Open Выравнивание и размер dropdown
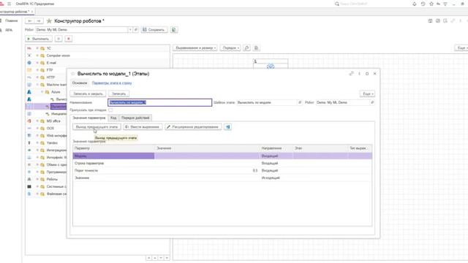 (x=195, y=47)
